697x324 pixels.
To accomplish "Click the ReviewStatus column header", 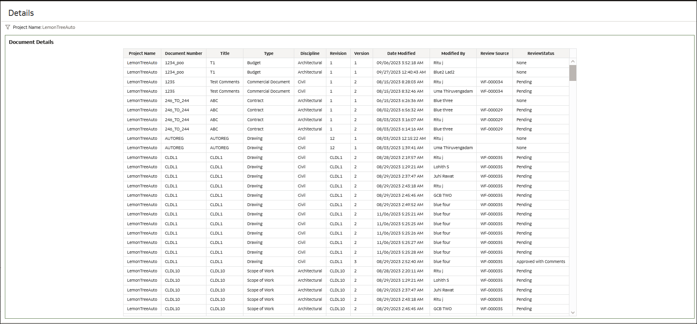I will coord(541,53).
